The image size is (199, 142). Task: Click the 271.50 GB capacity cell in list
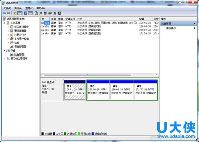coord(145,33)
